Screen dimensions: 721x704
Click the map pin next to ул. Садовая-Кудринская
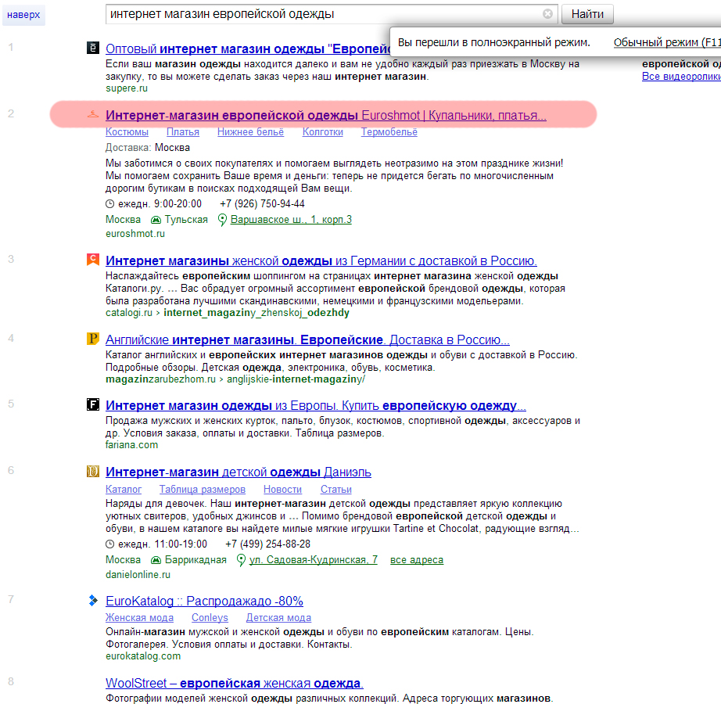(241, 560)
